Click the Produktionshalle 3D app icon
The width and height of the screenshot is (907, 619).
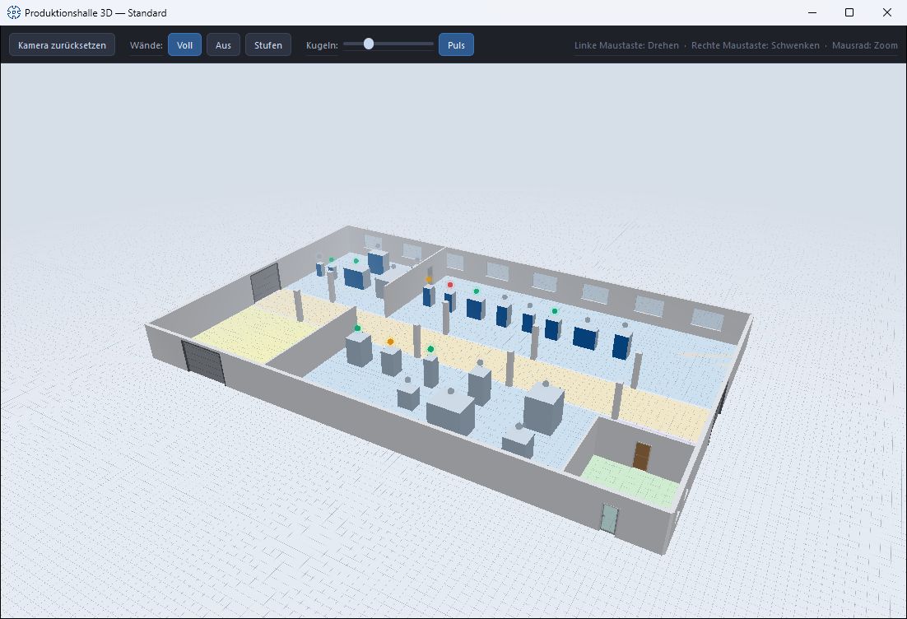(13, 12)
